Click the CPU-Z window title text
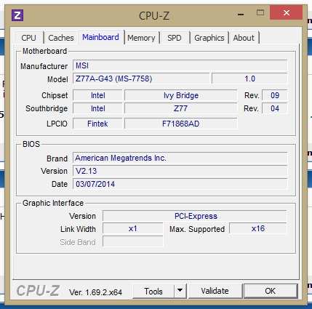The width and height of the screenshot is (312, 309). click(x=154, y=16)
